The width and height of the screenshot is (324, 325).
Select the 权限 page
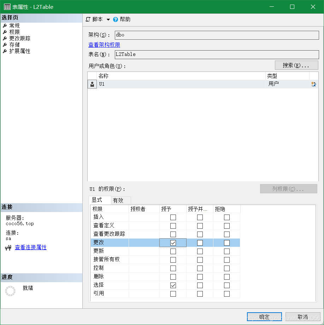tap(14, 32)
